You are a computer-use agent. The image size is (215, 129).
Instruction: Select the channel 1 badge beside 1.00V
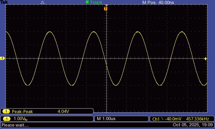click(x=6, y=119)
